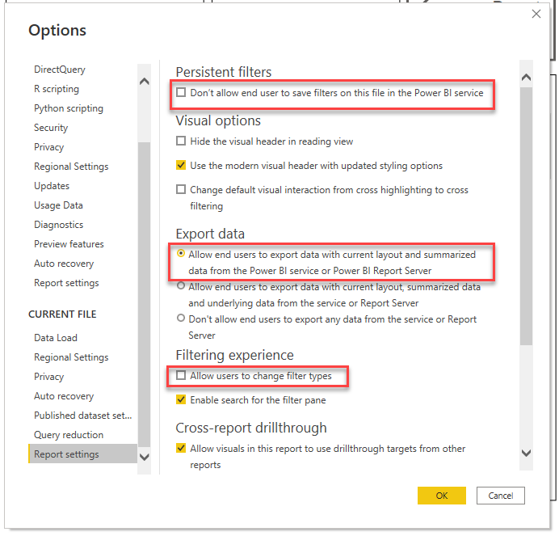Open current file Auto recovery above Published dataset
559x536 pixels.
tap(64, 396)
